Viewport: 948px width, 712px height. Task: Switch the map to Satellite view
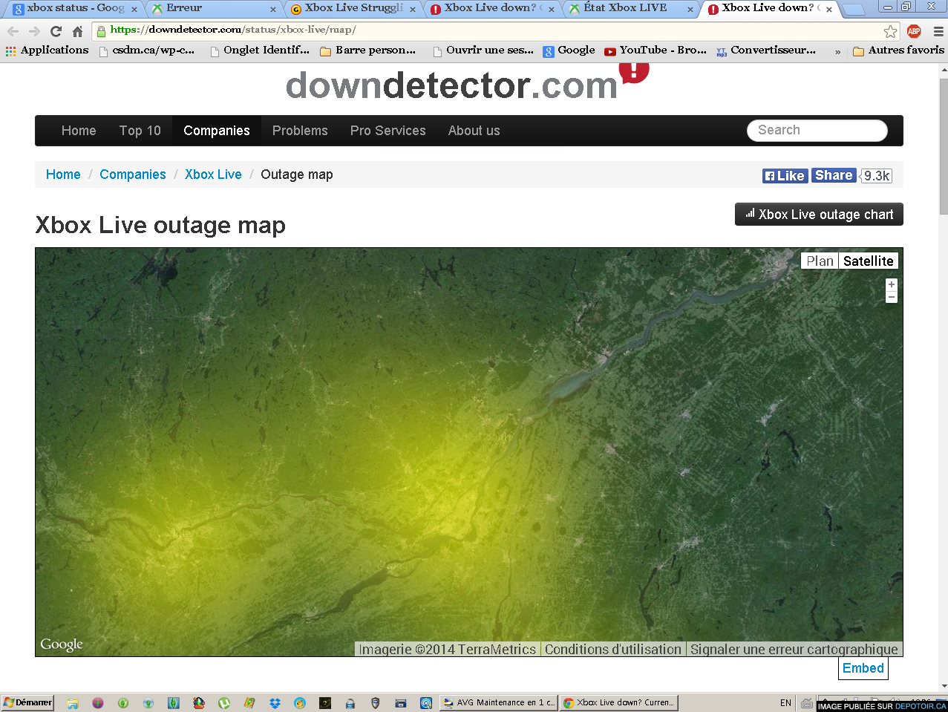click(869, 261)
